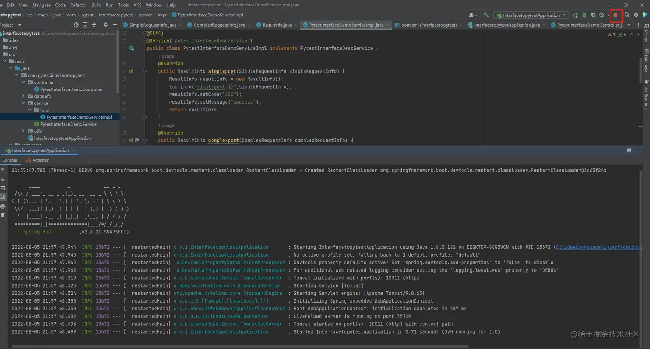Click '1 usage' hint above simplepost
Screen dimensions: 650x349
tap(166, 56)
